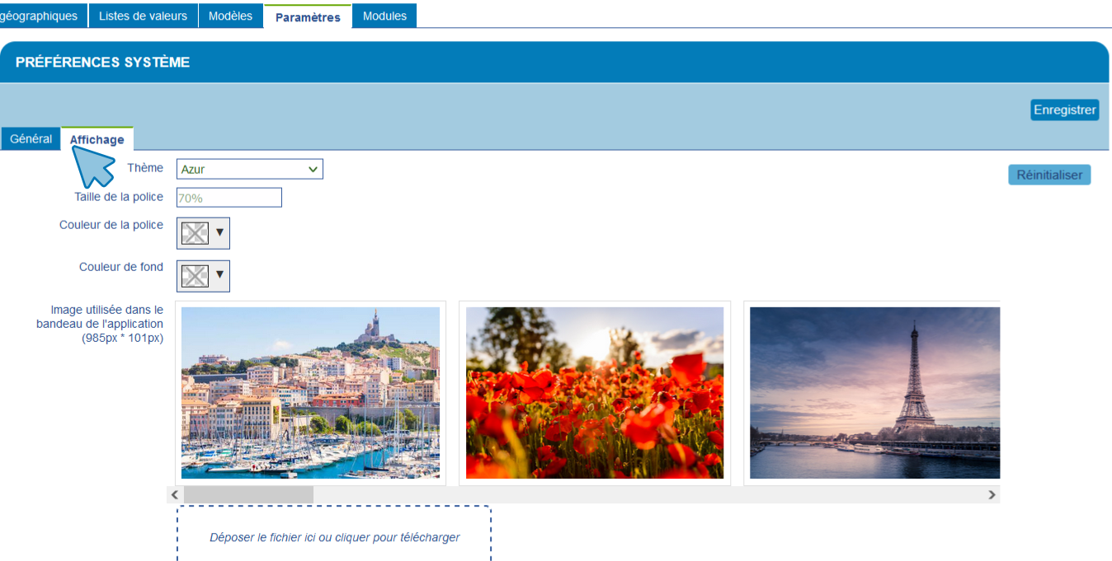Click the Enregistrer button

click(1064, 110)
